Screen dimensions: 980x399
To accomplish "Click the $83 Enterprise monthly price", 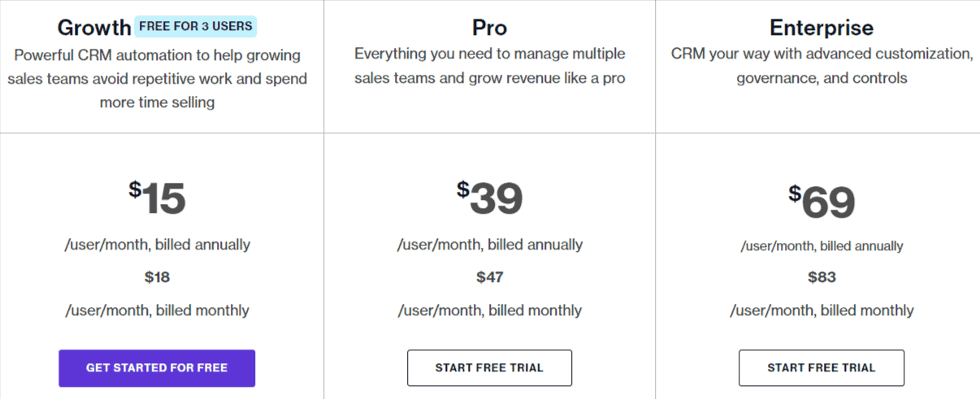I will point(822,277).
